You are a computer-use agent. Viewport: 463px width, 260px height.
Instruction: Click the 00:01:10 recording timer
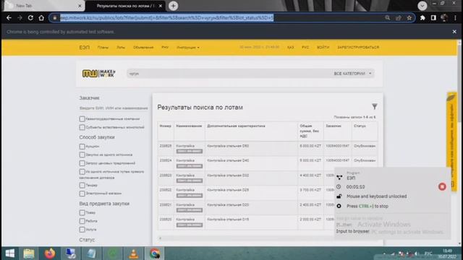[355, 187]
